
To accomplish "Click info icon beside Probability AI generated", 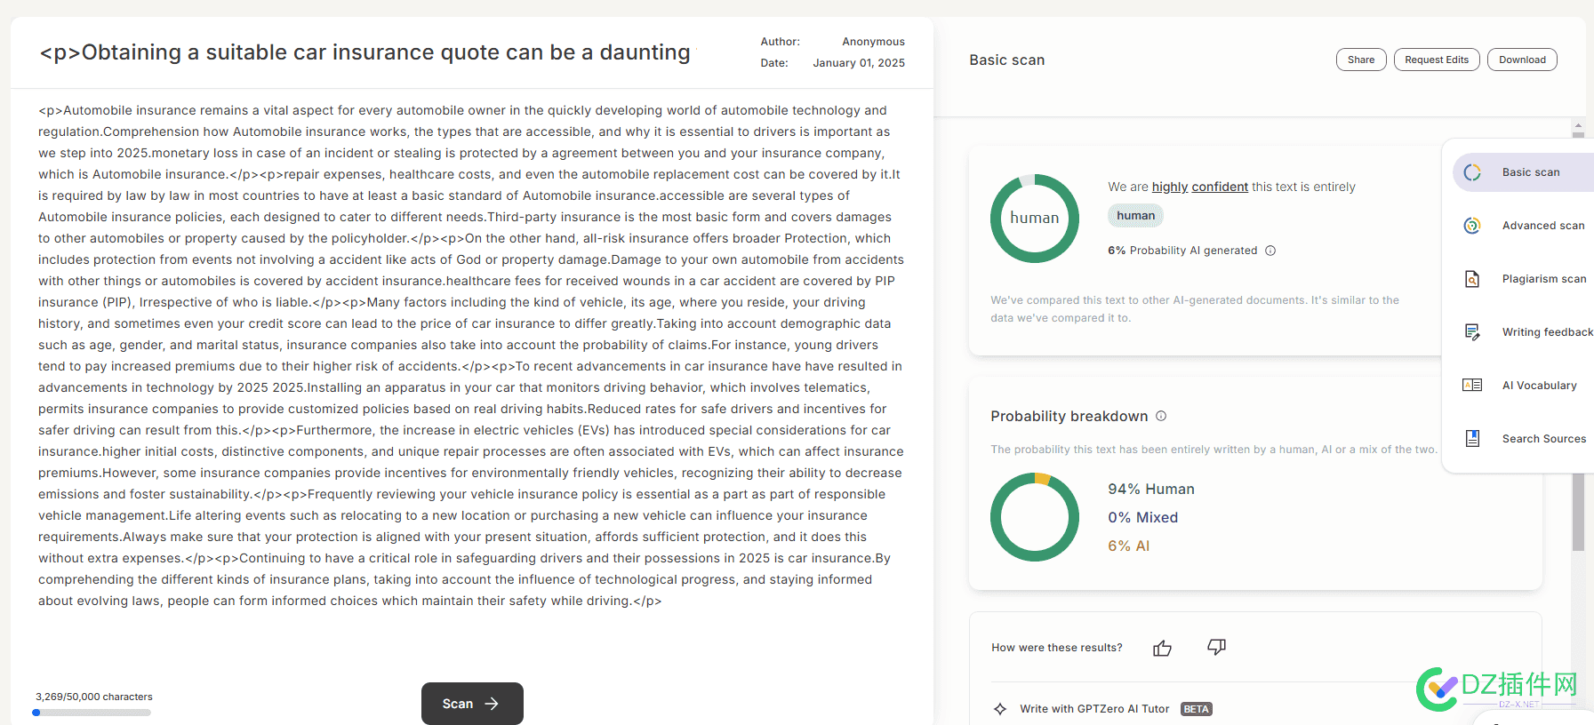I will point(1270,251).
